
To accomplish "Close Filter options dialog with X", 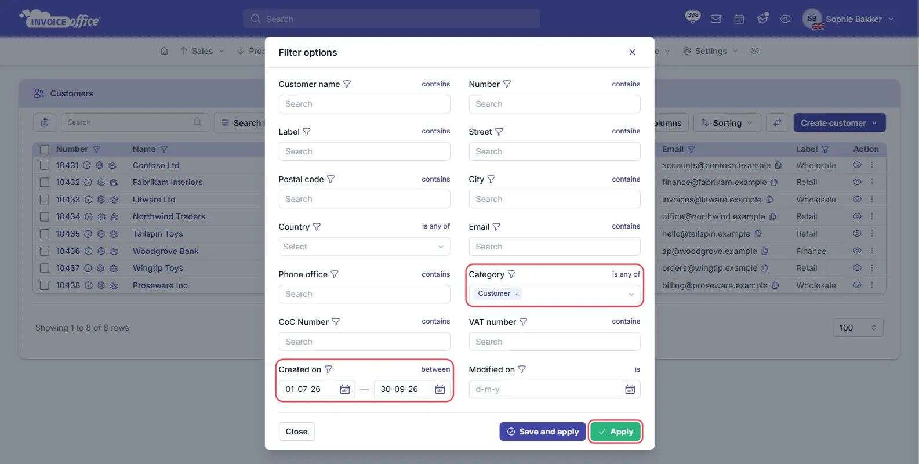I will (x=633, y=52).
